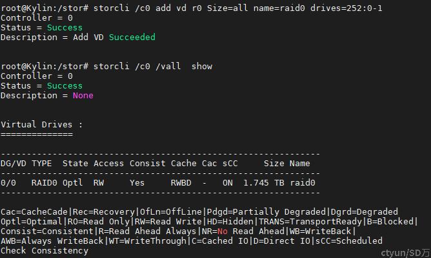This screenshot has width=431, height=258.
Task: Click the green Succeeded text
Action: click(132, 37)
